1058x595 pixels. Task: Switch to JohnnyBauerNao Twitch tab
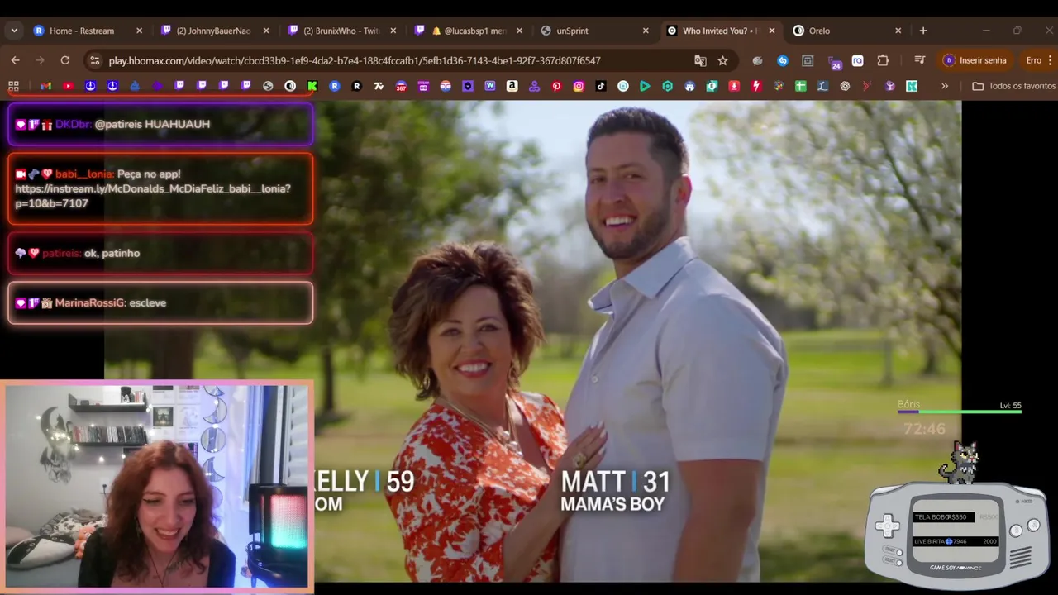point(215,31)
